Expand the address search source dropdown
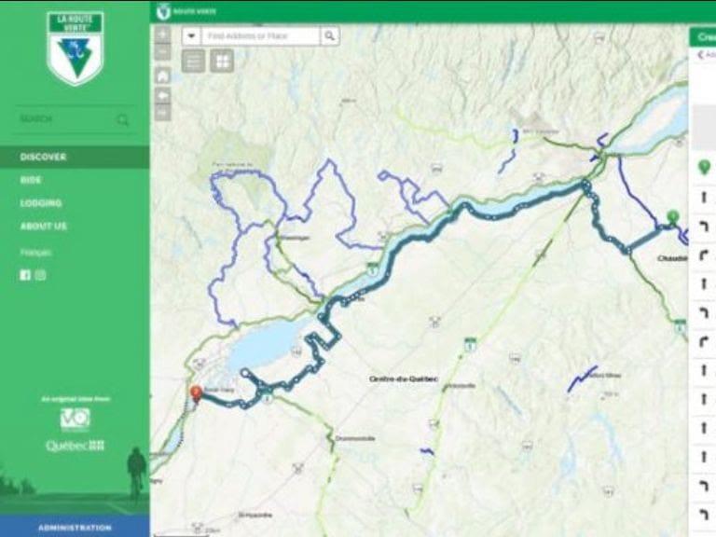This screenshot has height=537, width=716. click(x=191, y=35)
